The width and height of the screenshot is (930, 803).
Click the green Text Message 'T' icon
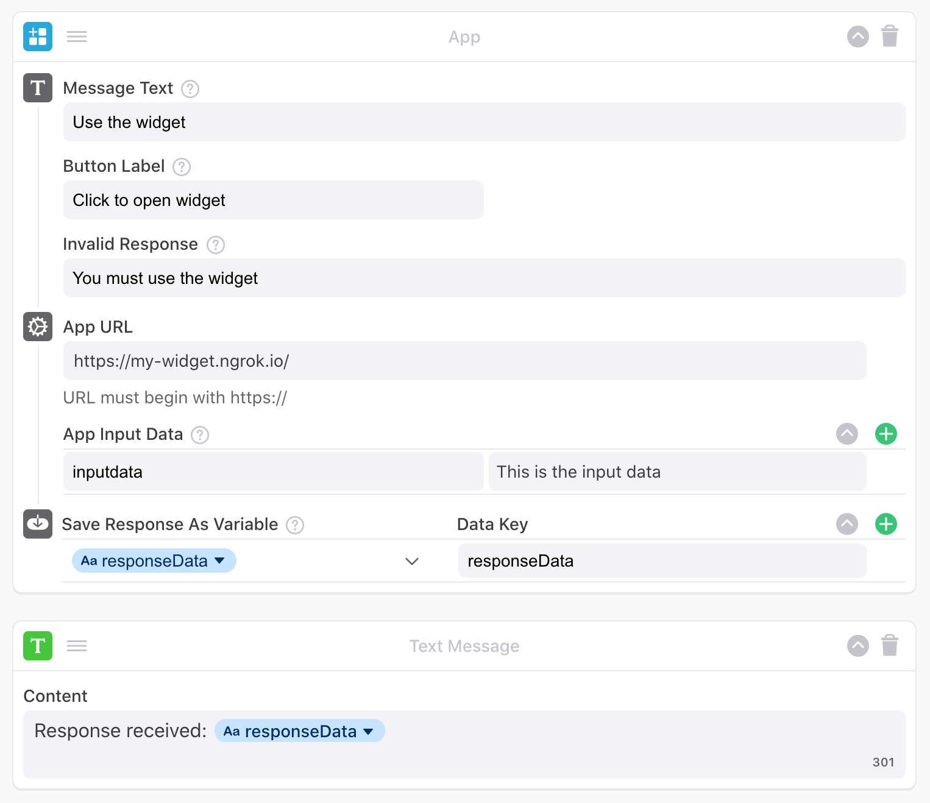tap(37, 646)
